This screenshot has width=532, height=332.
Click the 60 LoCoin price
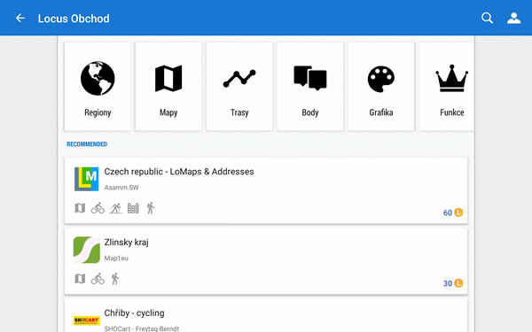point(453,212)
